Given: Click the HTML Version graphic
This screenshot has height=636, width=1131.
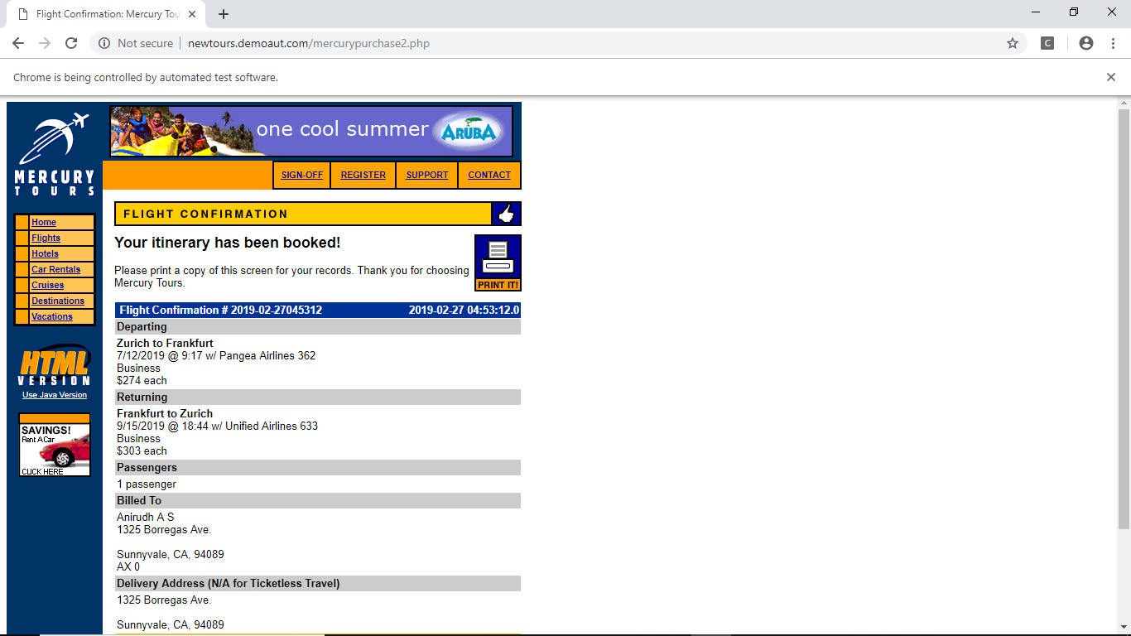Looking at the screenshot, I should point(55,365).
